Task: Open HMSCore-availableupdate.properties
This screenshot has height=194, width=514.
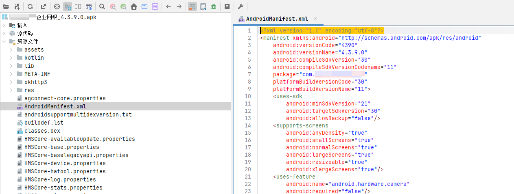Action: (x=79, y=139)
